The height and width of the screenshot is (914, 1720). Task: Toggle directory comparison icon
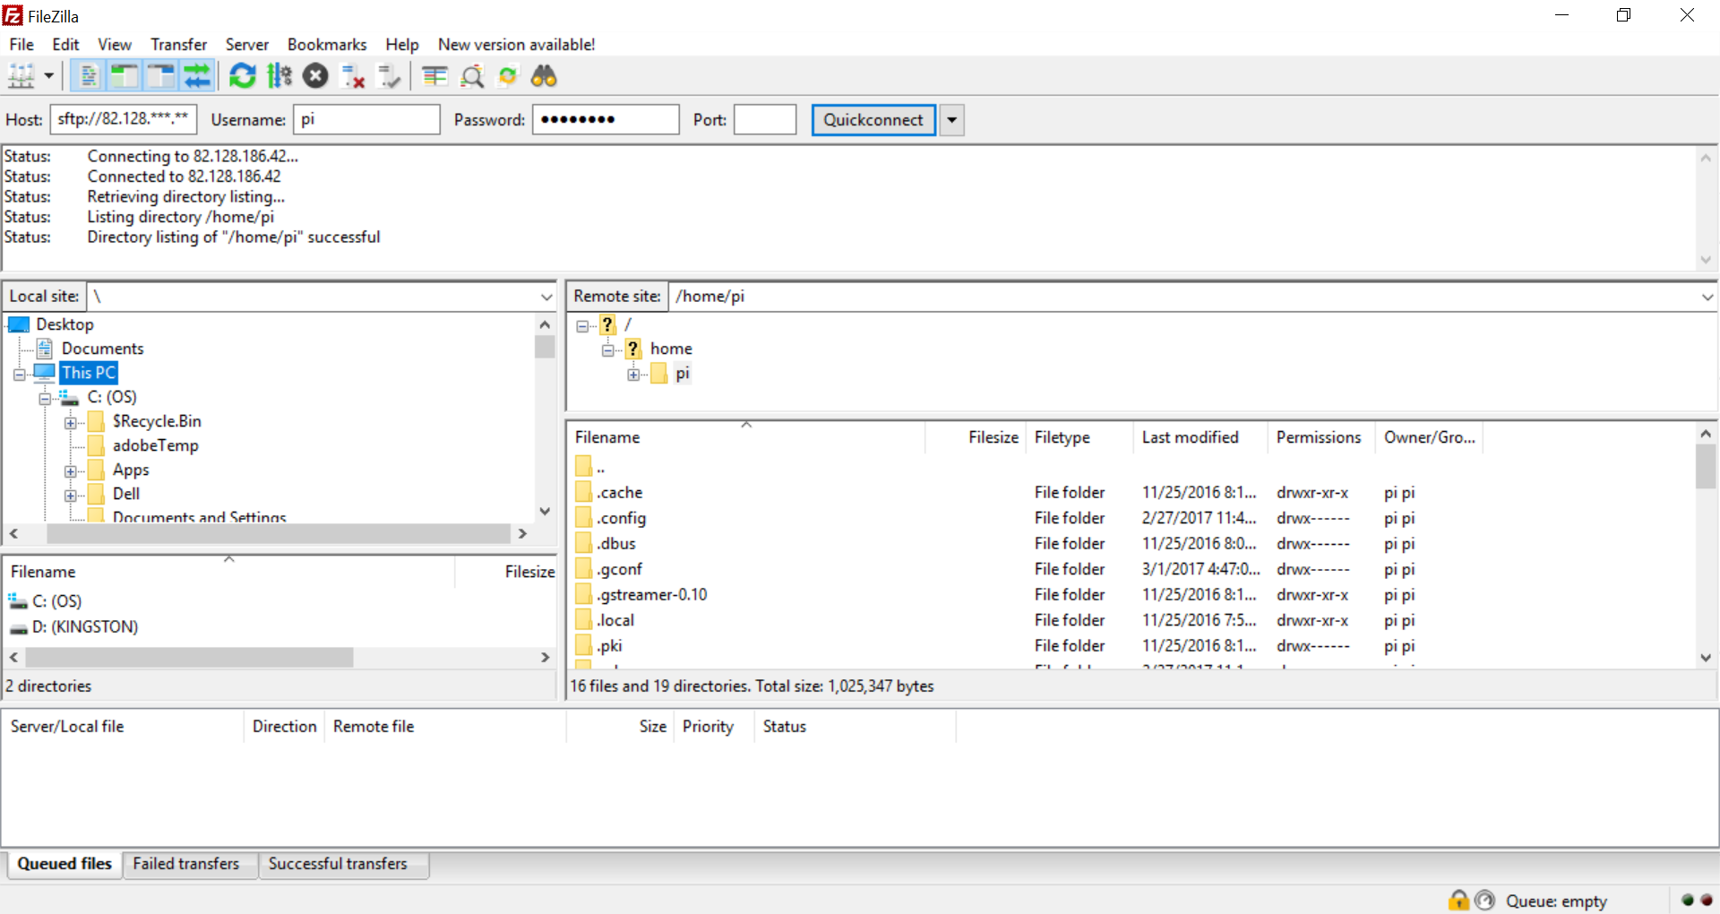(472, 76)
